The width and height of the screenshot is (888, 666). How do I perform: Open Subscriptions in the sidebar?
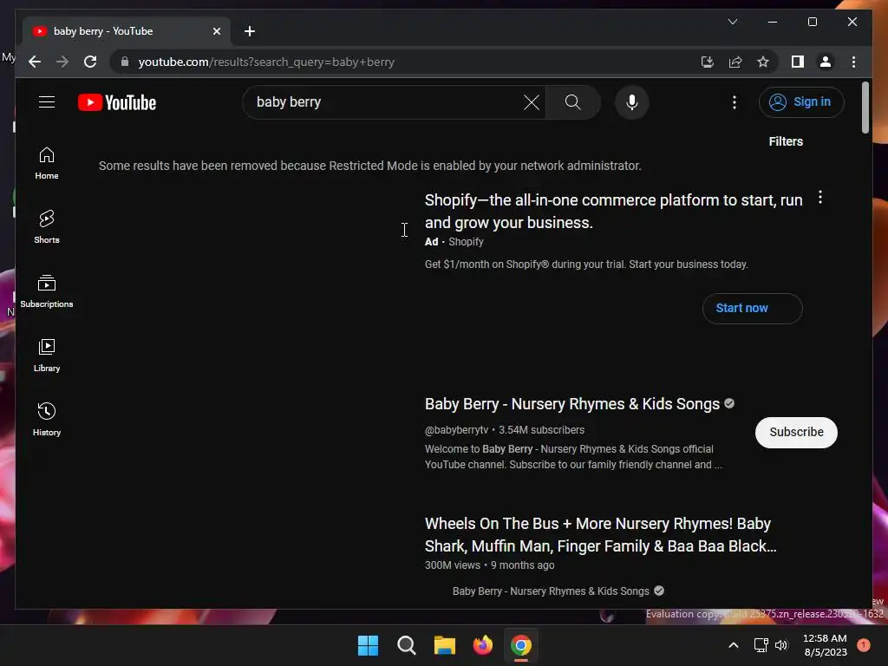pyautogui.click(x=47, y=291)
